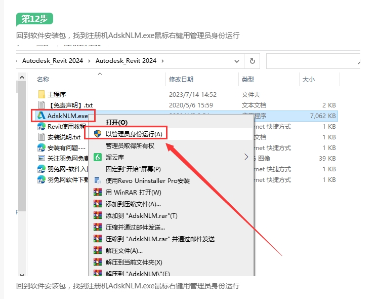Choose 添加到压缩文件(A)... entry
Viewport: 378px width, 299px height.
coord(171,204)
